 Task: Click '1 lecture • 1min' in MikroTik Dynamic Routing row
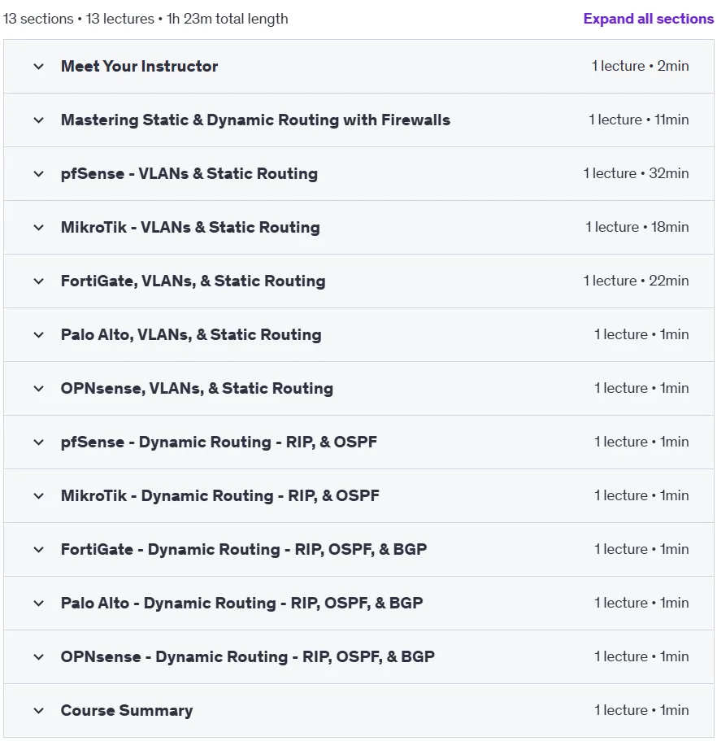(641, 495)
